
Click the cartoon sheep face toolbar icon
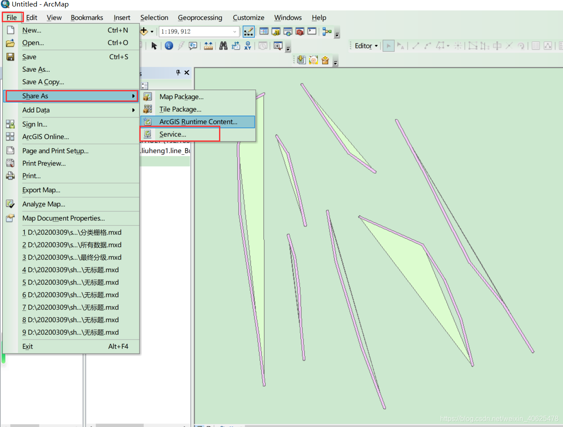click(314, 60)
